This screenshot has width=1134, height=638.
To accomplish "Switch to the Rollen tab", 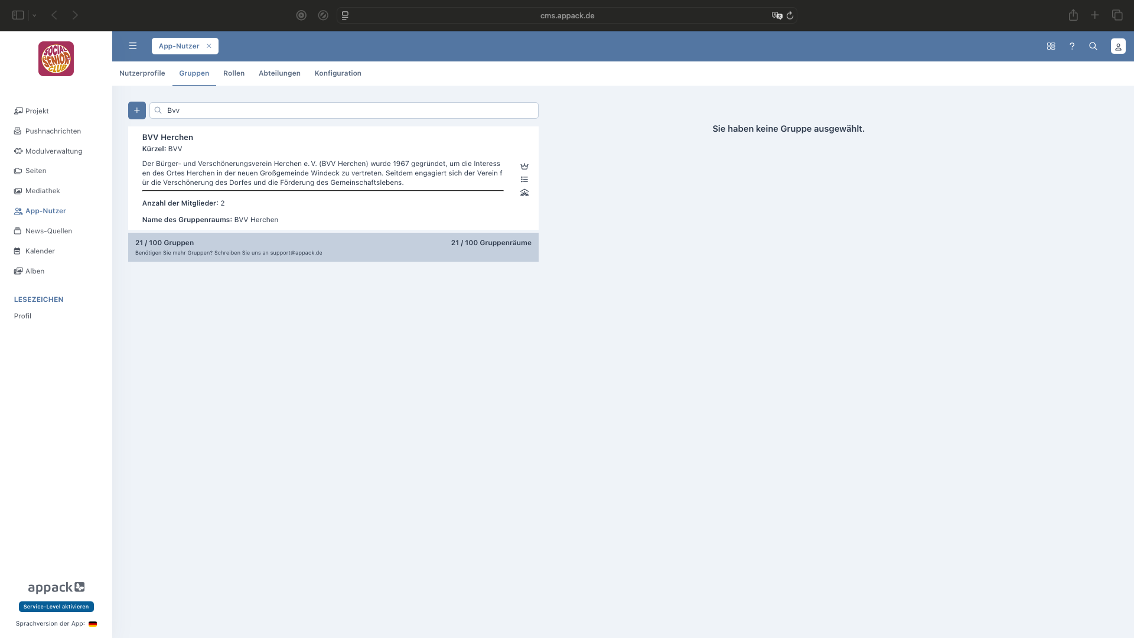I will point(234,73).
